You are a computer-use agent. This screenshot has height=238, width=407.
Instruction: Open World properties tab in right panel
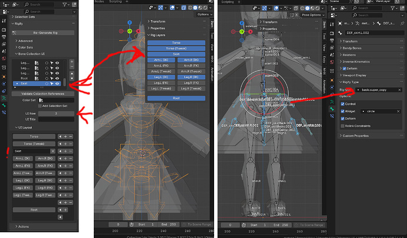[332, 62]
